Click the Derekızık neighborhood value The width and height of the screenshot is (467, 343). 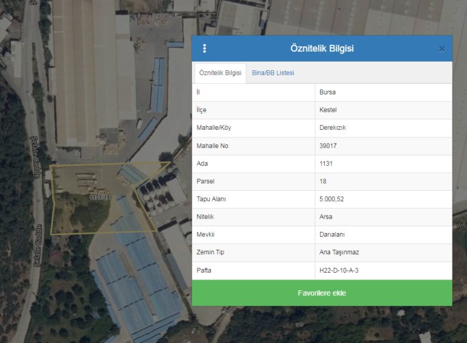[333, 128]
